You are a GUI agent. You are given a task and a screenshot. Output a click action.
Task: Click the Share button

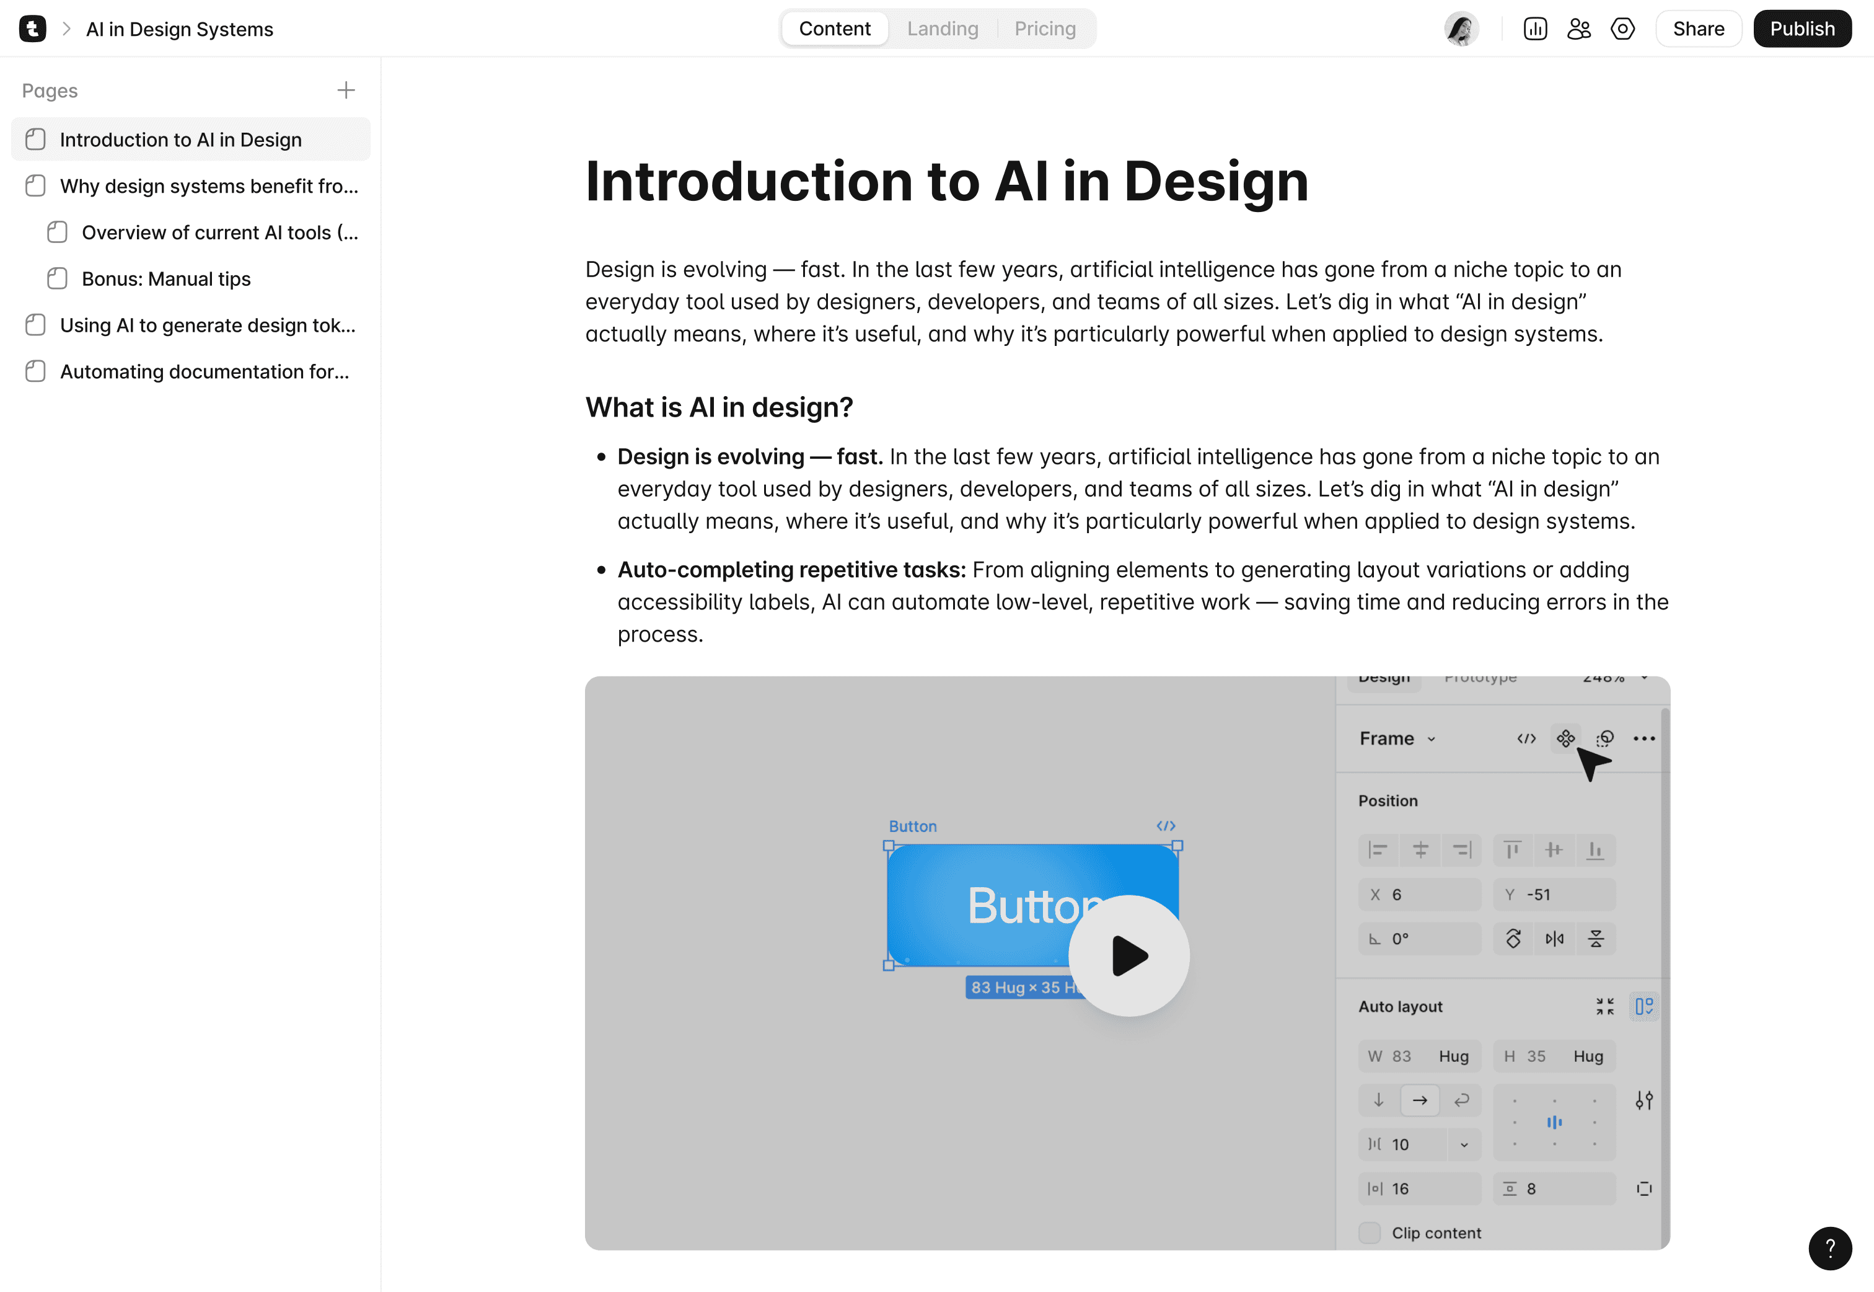click(1697, 29)
